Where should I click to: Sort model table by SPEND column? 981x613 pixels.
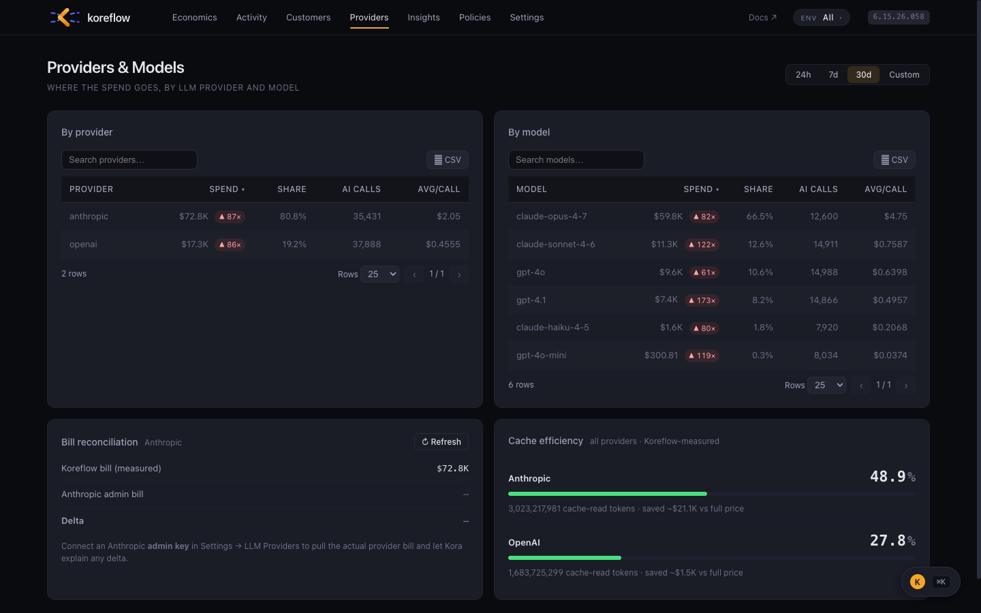pos(701,189)
